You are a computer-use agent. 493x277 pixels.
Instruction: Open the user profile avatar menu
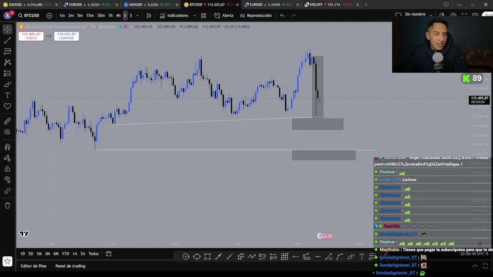[x=7, y=15]
